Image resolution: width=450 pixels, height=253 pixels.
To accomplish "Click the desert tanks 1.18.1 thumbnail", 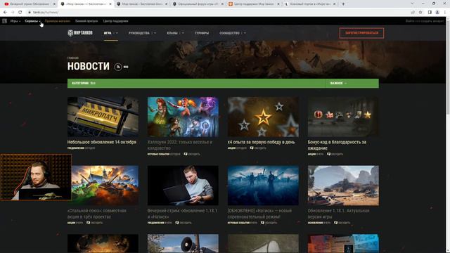I will point(343,186).
